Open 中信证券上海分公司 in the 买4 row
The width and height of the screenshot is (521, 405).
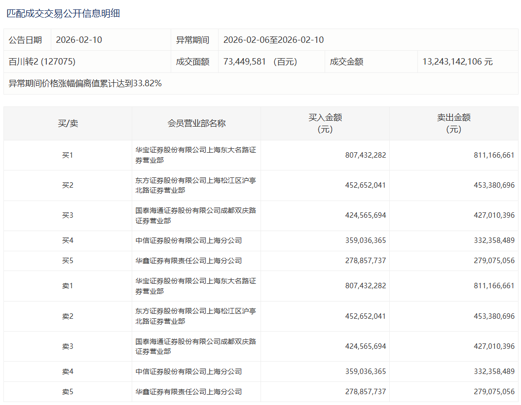pyautogui.click(x=188, y=240)
